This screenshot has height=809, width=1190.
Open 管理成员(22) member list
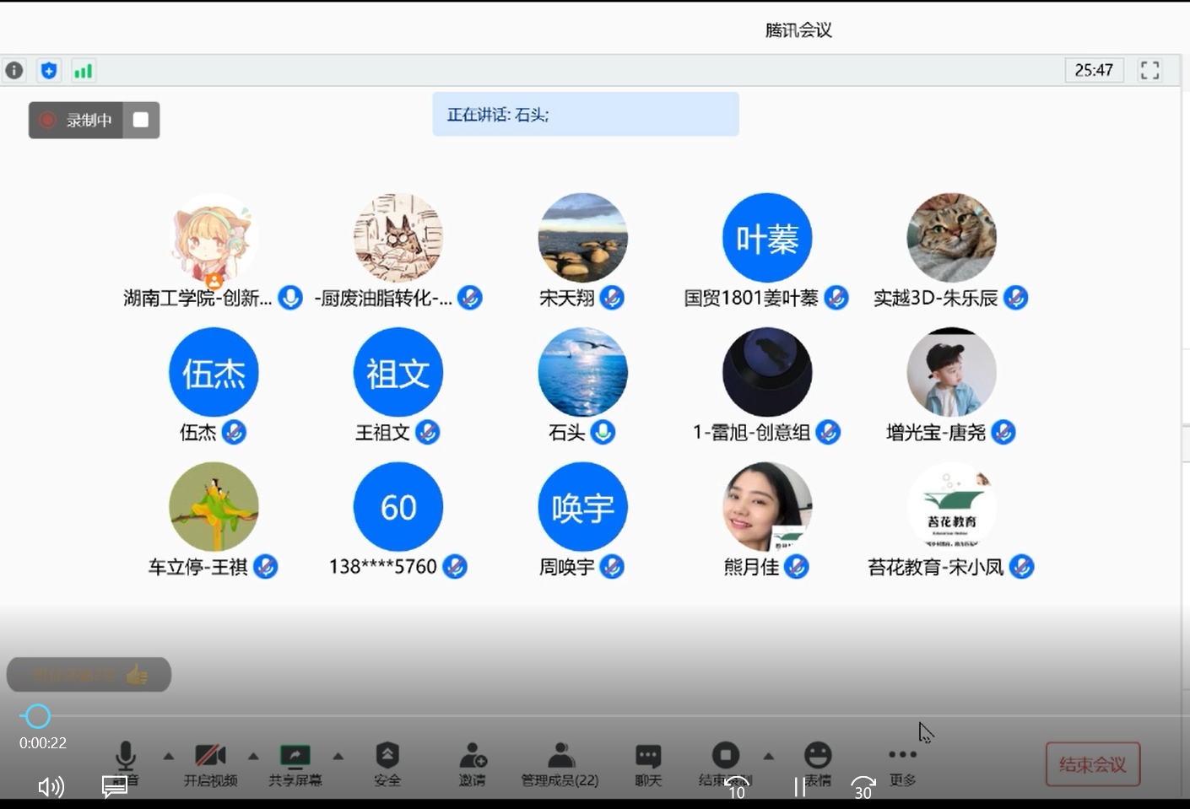tap(560, 763)
